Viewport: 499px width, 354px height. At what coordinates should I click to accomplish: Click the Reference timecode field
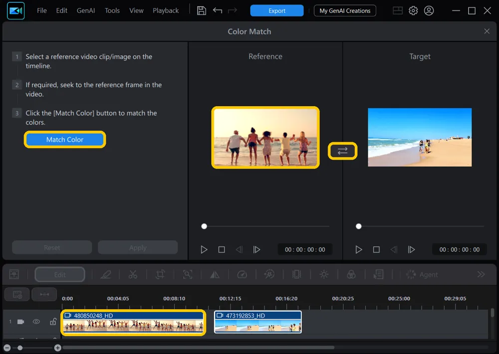tap(305, 250)
